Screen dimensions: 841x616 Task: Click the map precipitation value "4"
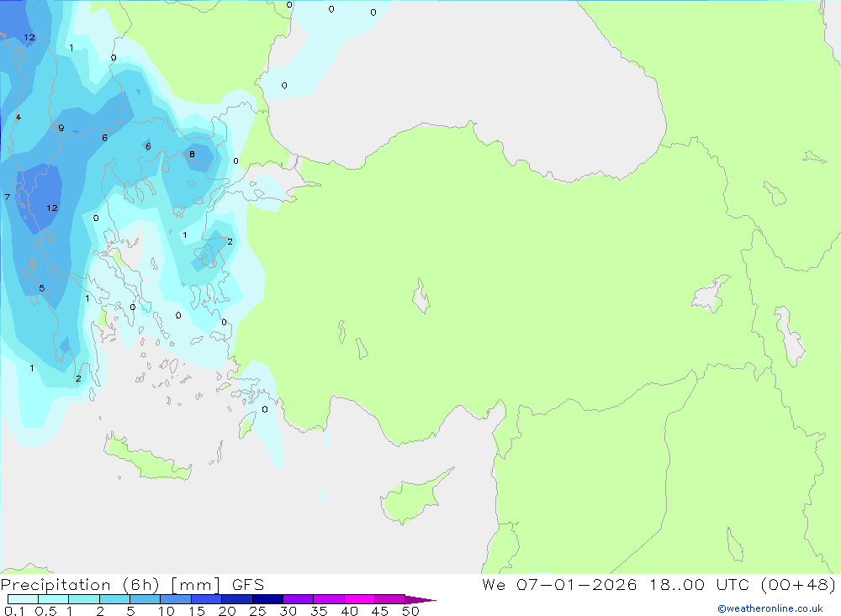pyautogui.click(x=19, y=118)
